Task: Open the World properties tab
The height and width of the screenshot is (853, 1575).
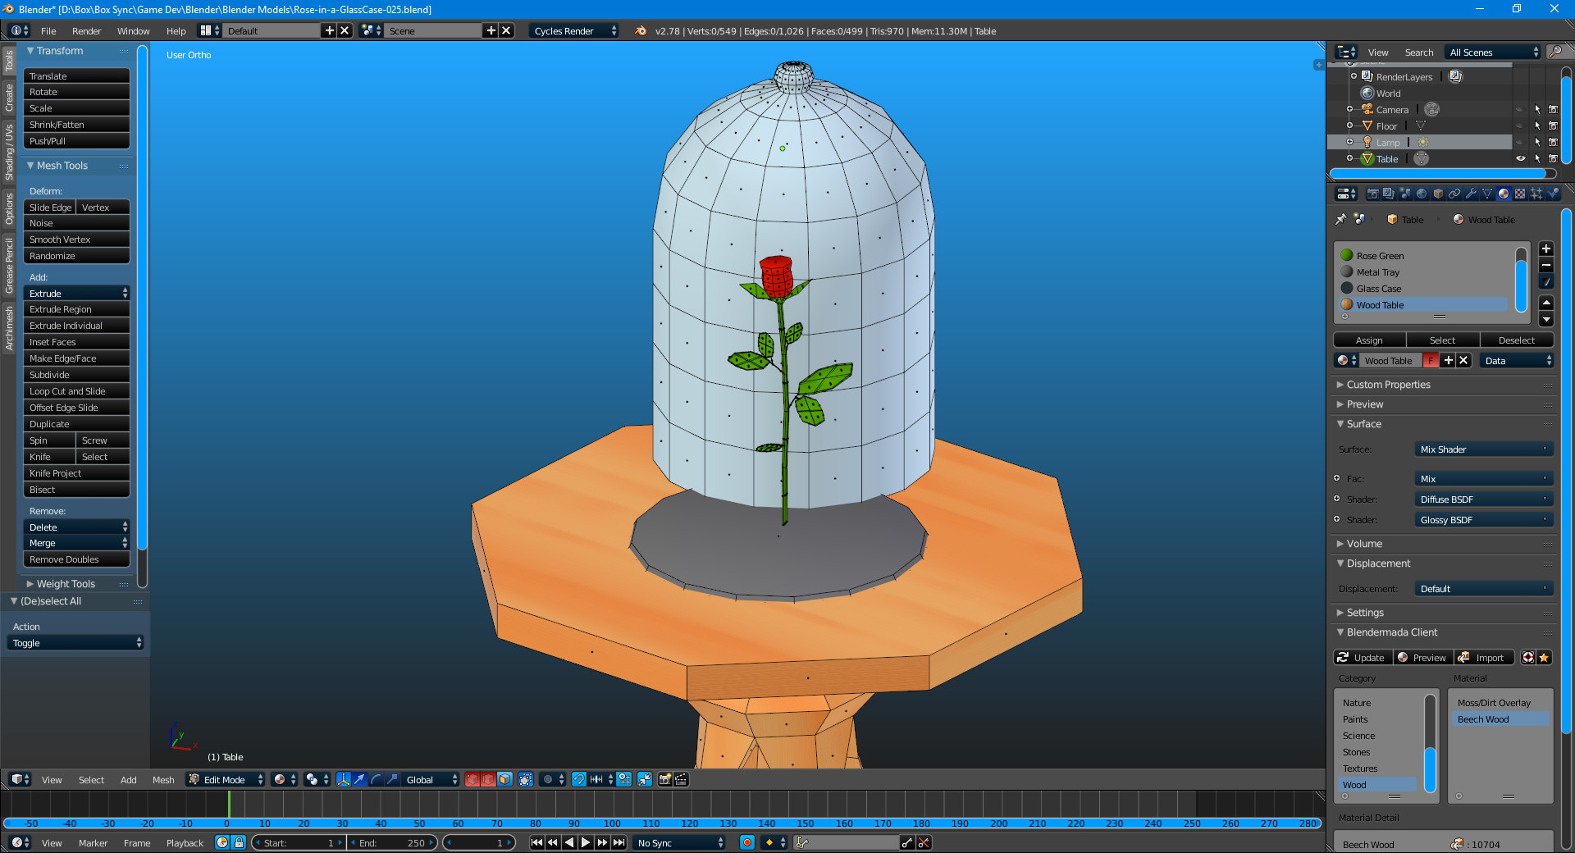Action: click(x=1422, y=194)
